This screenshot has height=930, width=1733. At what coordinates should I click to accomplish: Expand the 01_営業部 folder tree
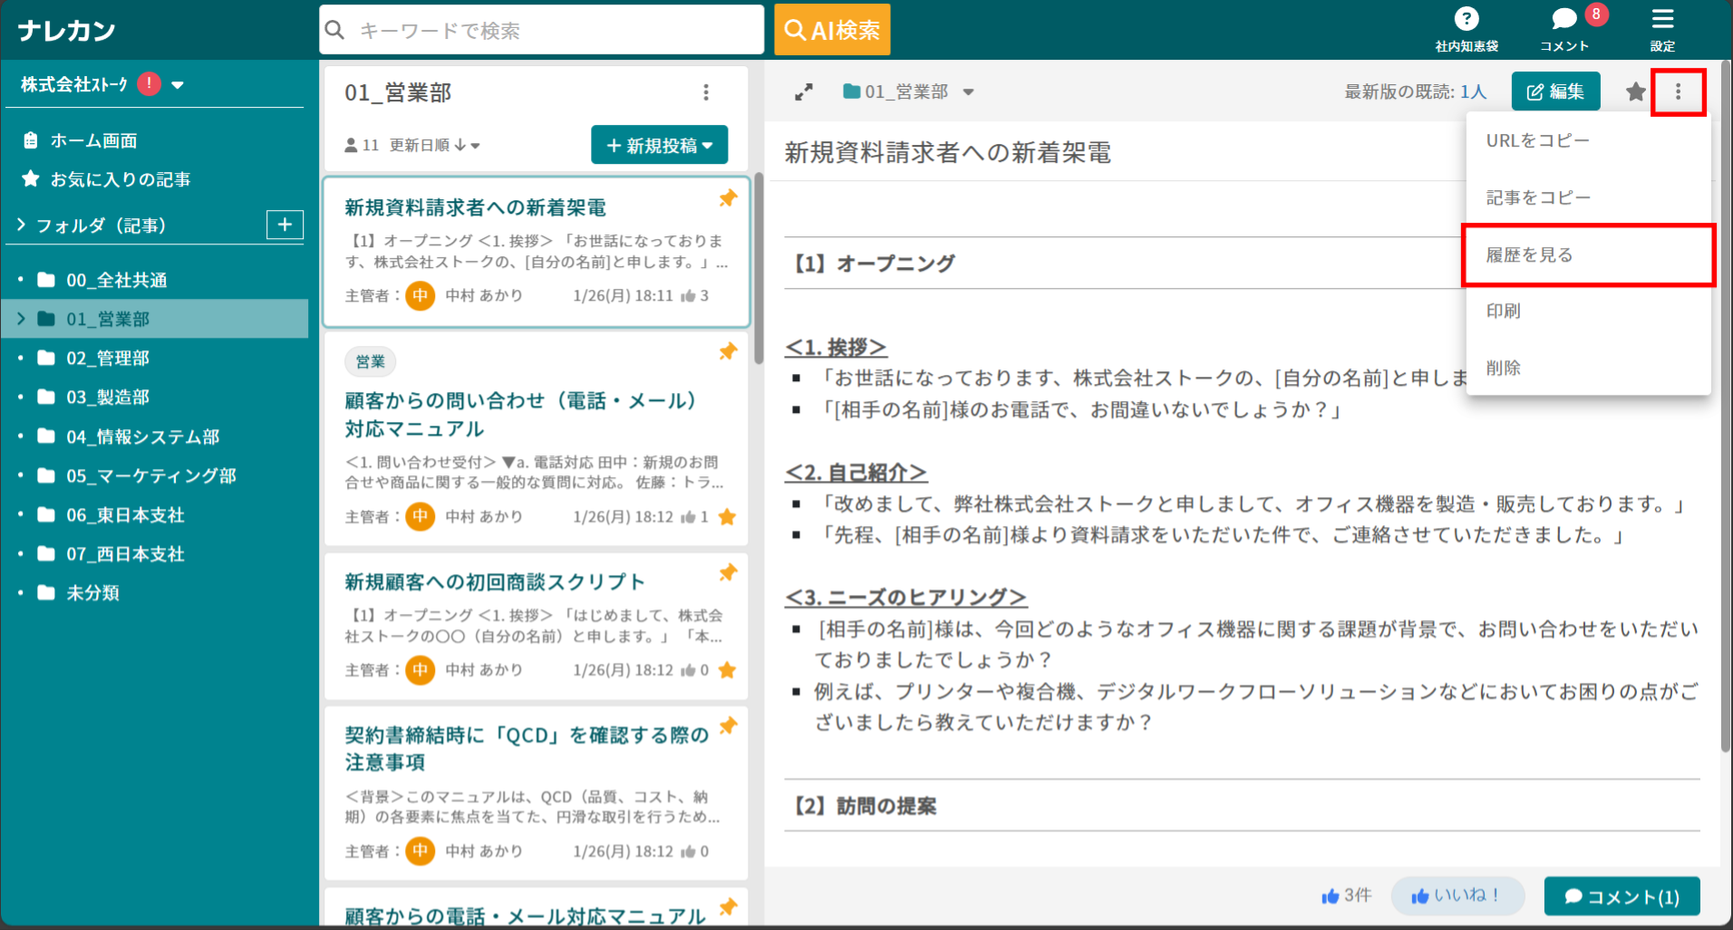pos(20,319)
